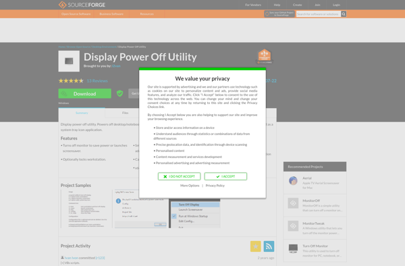Open the Summary tab
The height and width of the screenshot is (266, 405).
[x=82, y=113]
